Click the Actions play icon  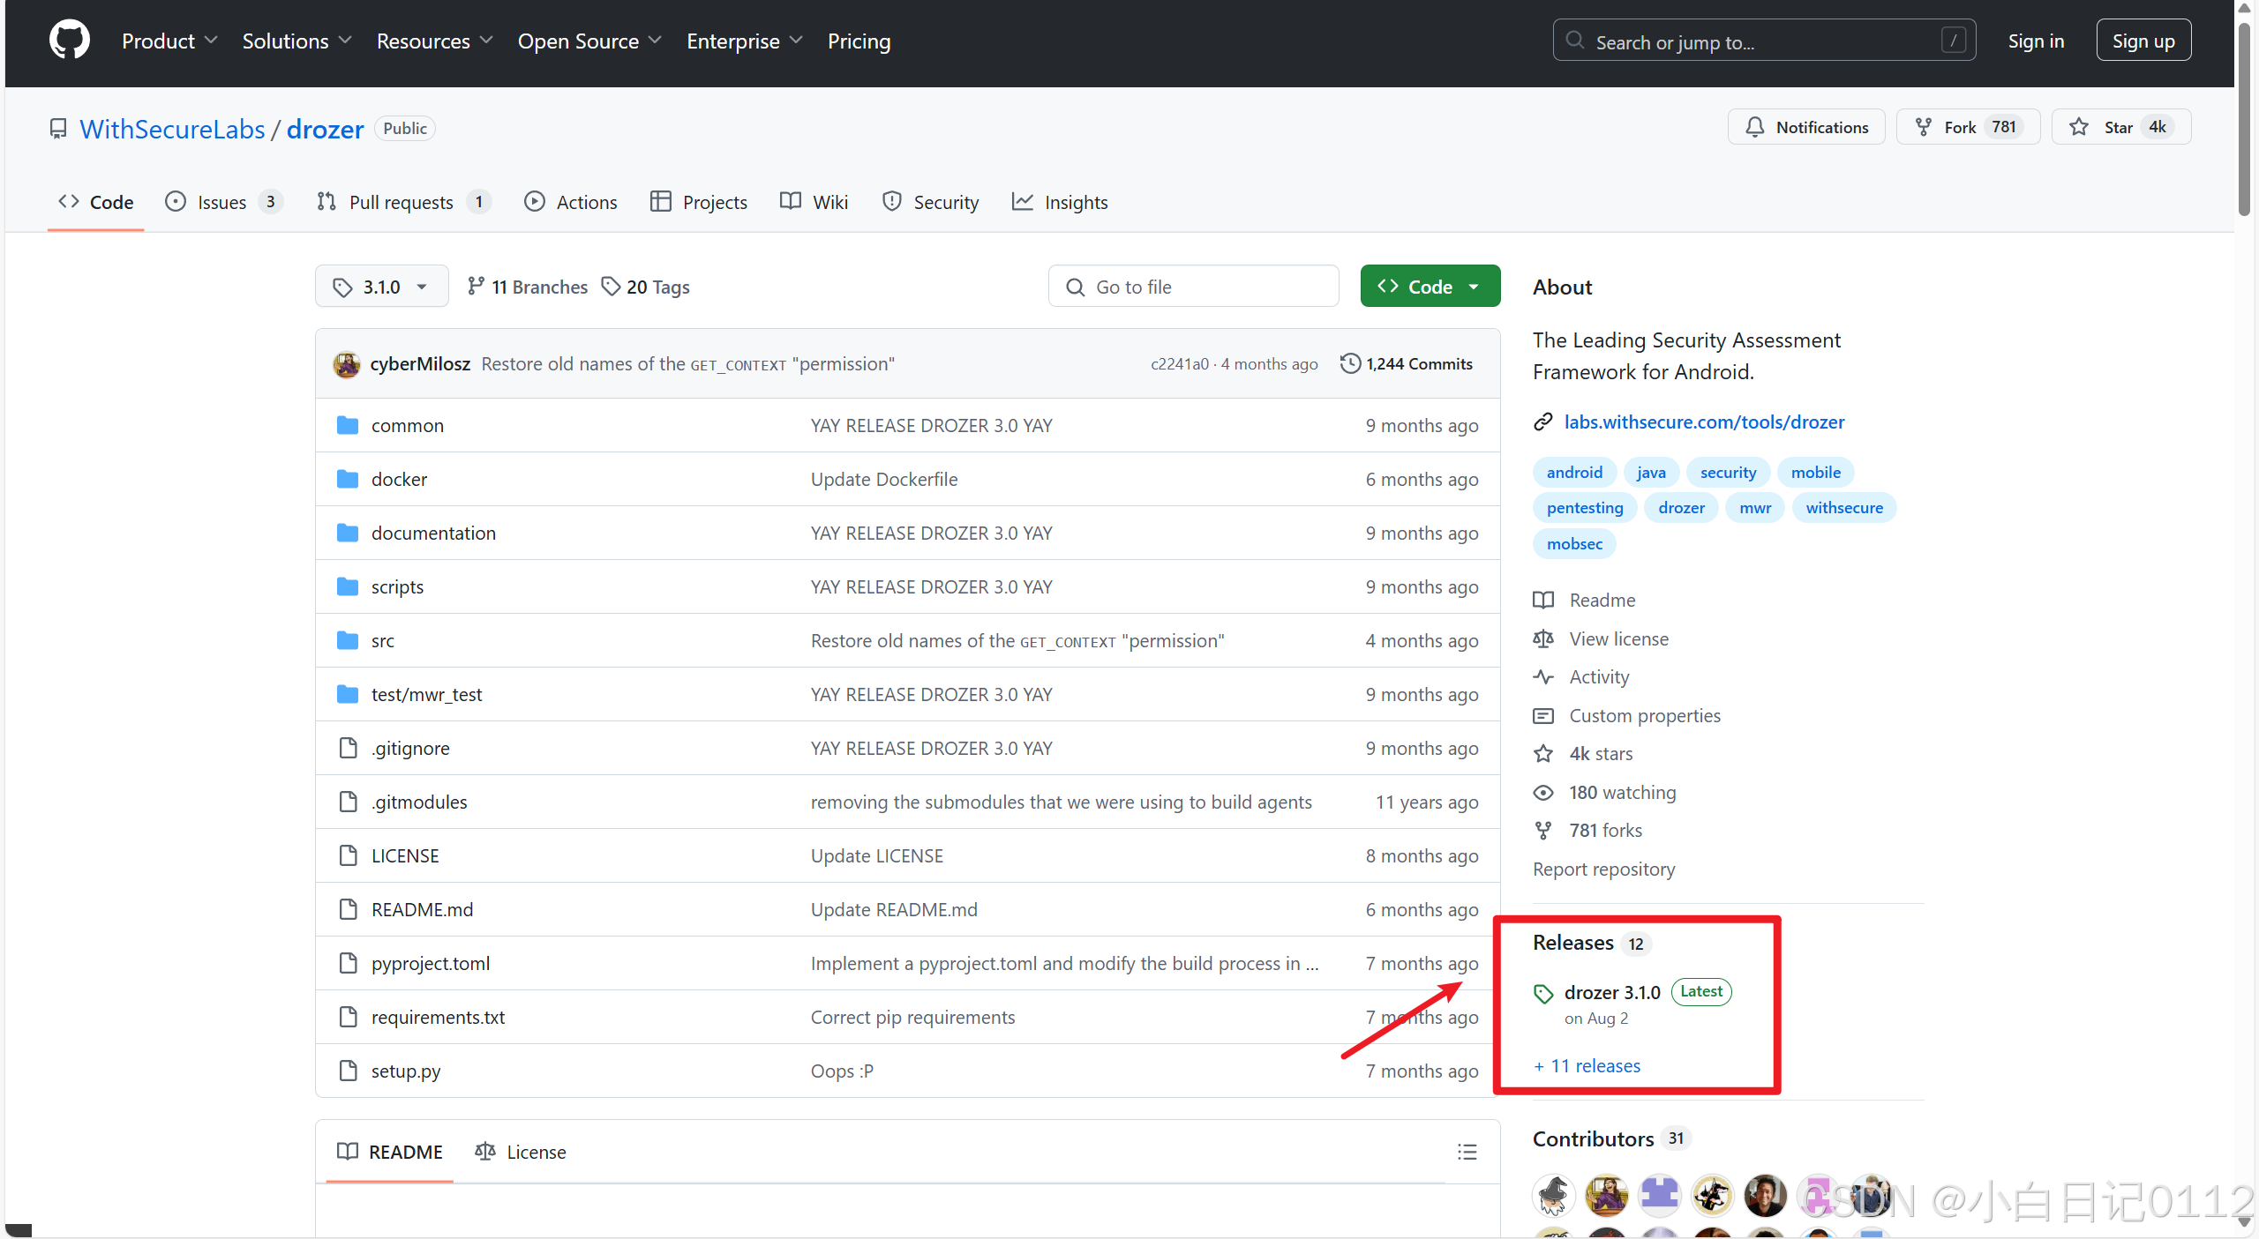coord(536,201)
